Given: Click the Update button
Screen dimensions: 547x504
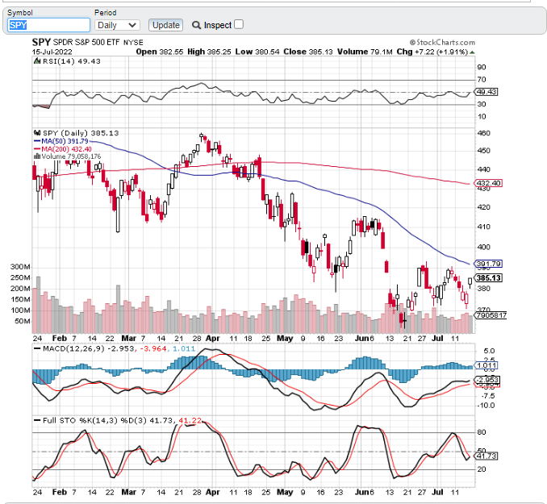Looking at the screenshot, I should tap(165, 25).
